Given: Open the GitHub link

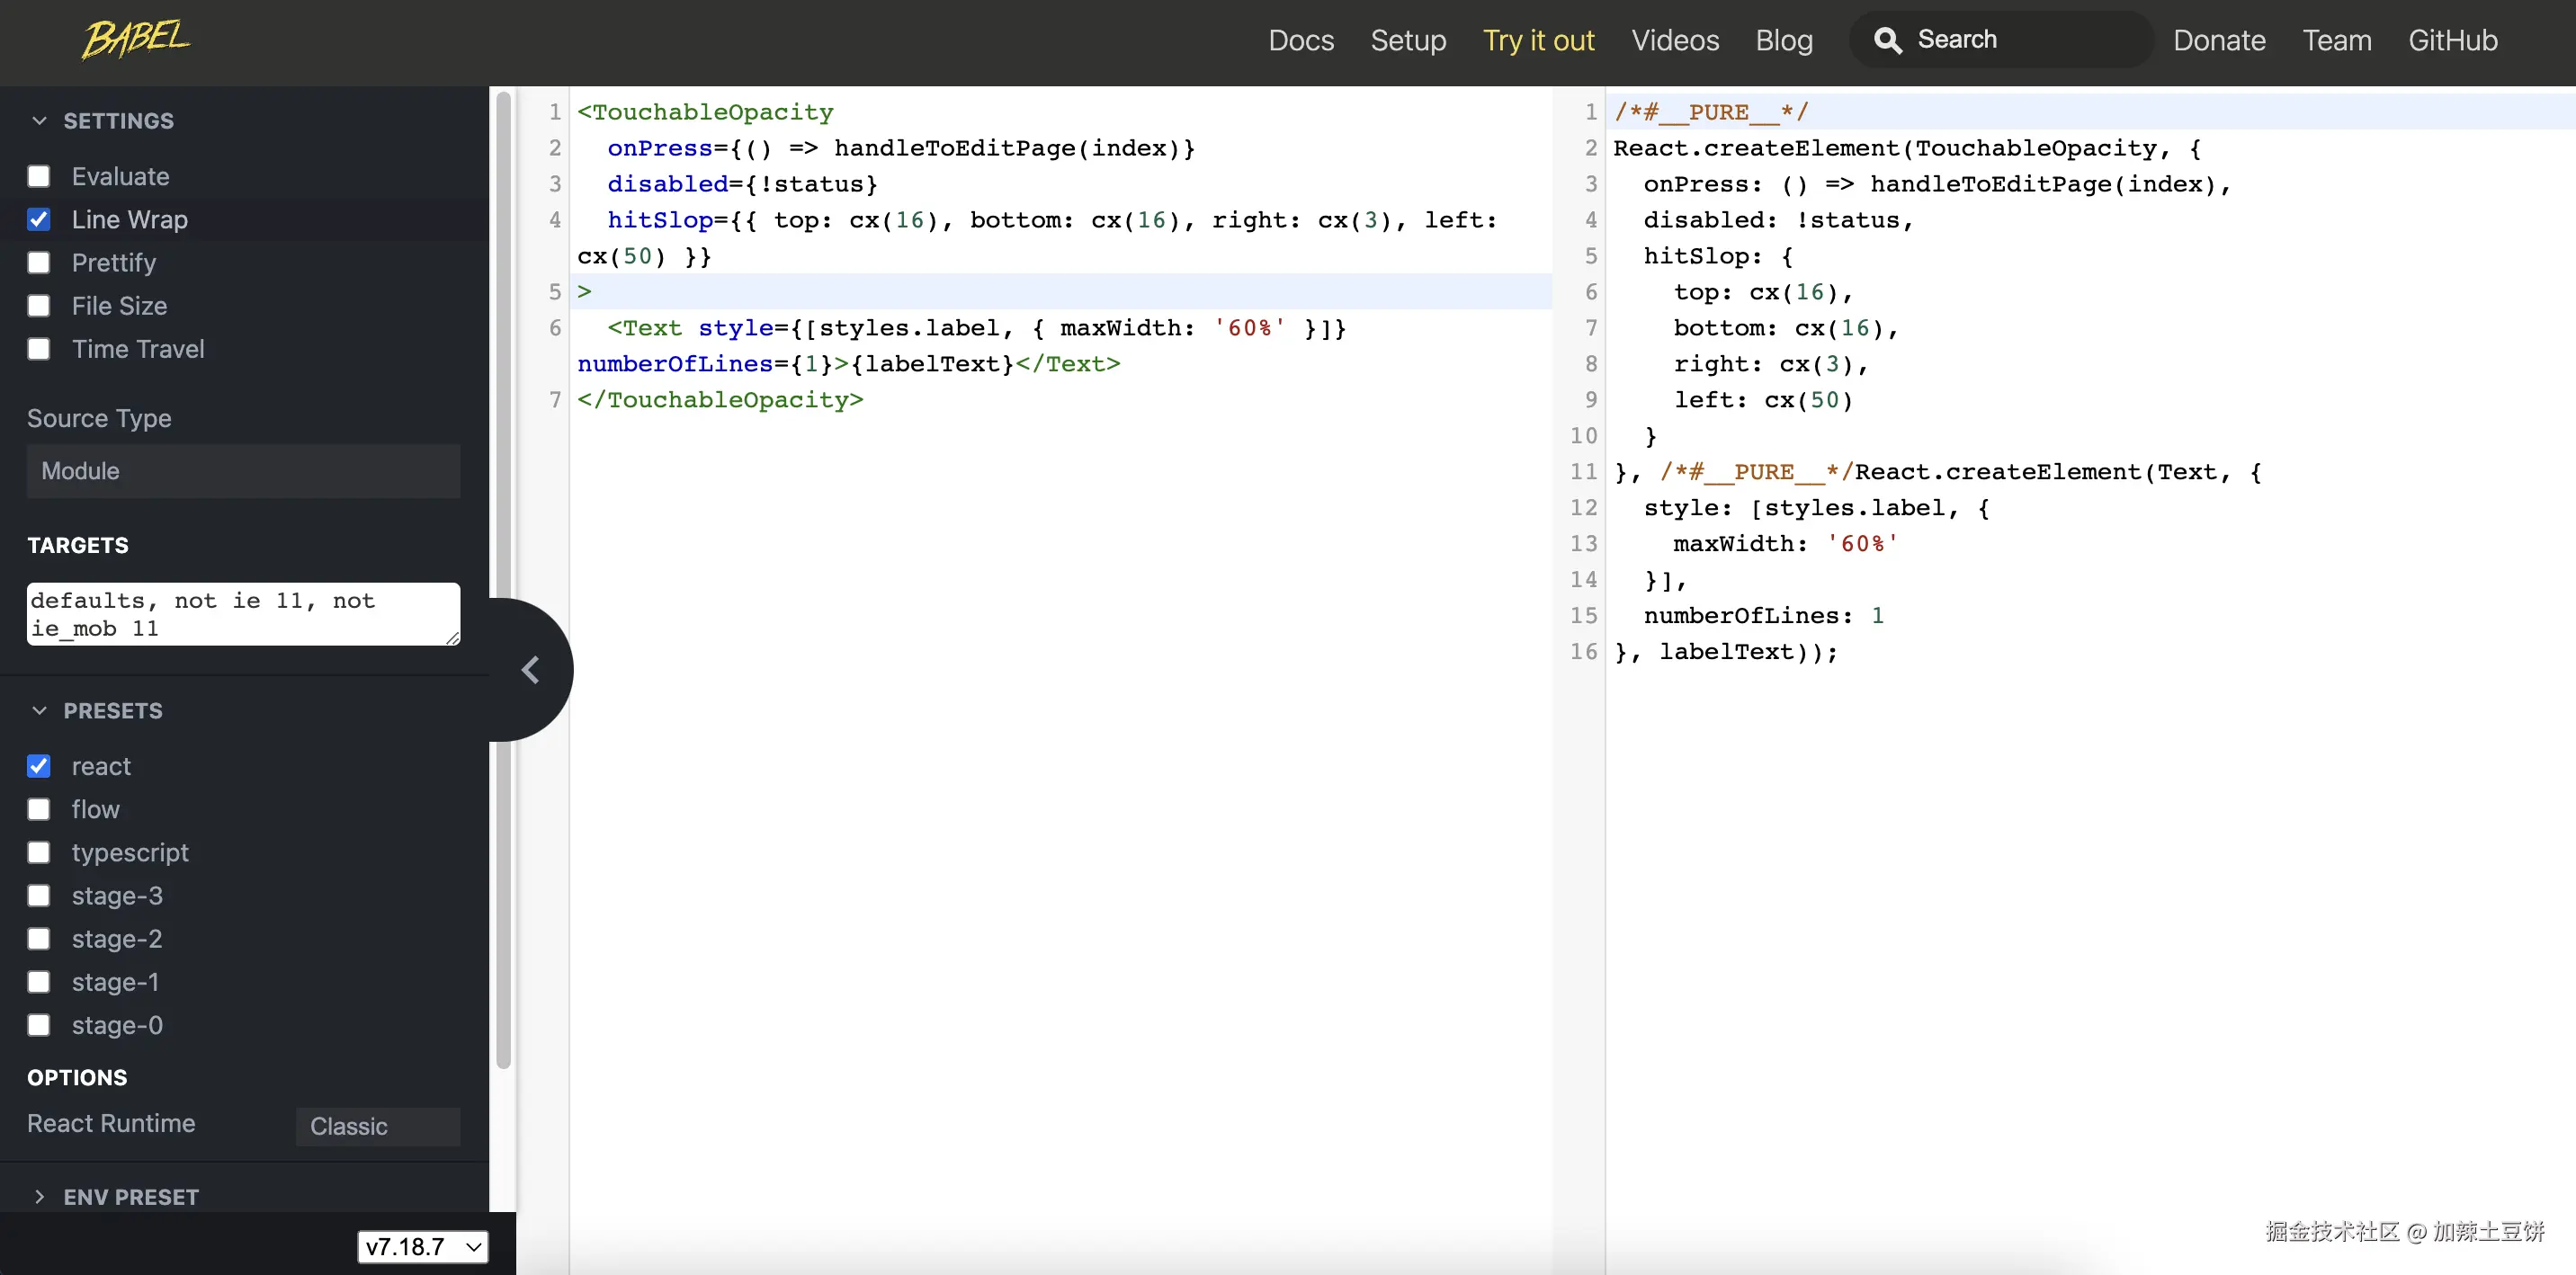Looking at the screenshot, I should 2452,40.
